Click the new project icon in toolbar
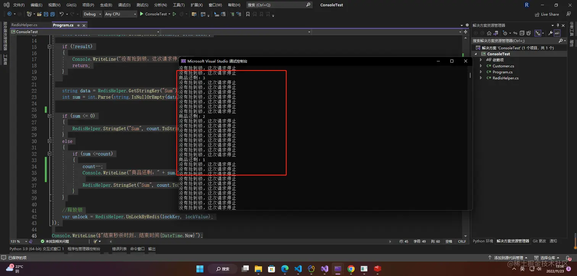Viewport: 577px width, 276px height. 29,14
